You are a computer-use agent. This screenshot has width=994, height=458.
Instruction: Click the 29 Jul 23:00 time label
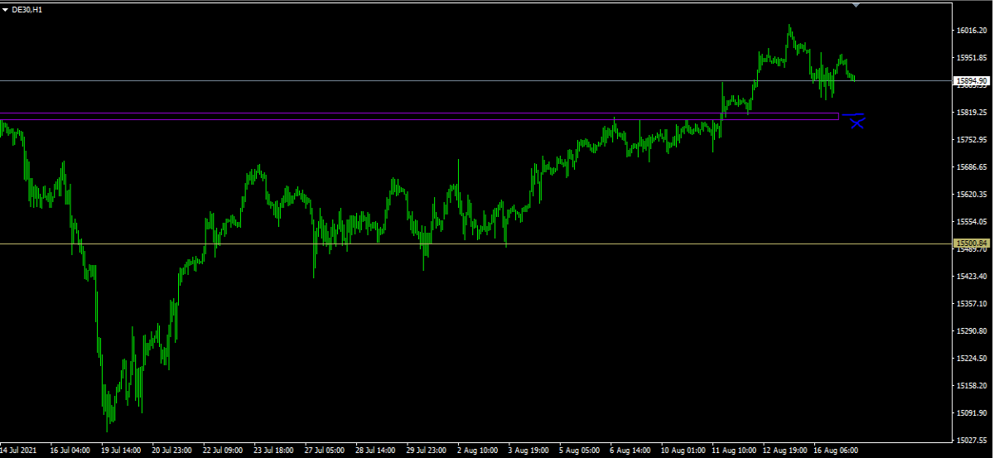coord(427,451)
